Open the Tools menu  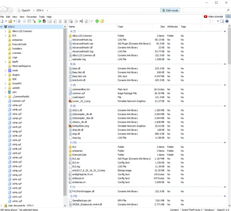42,17
